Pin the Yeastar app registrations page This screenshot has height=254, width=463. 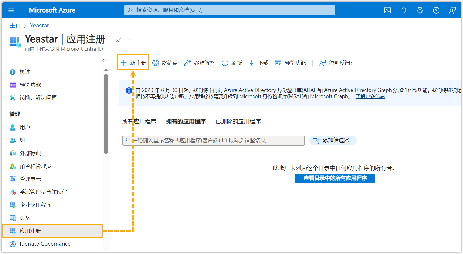(x=118, y=39)
